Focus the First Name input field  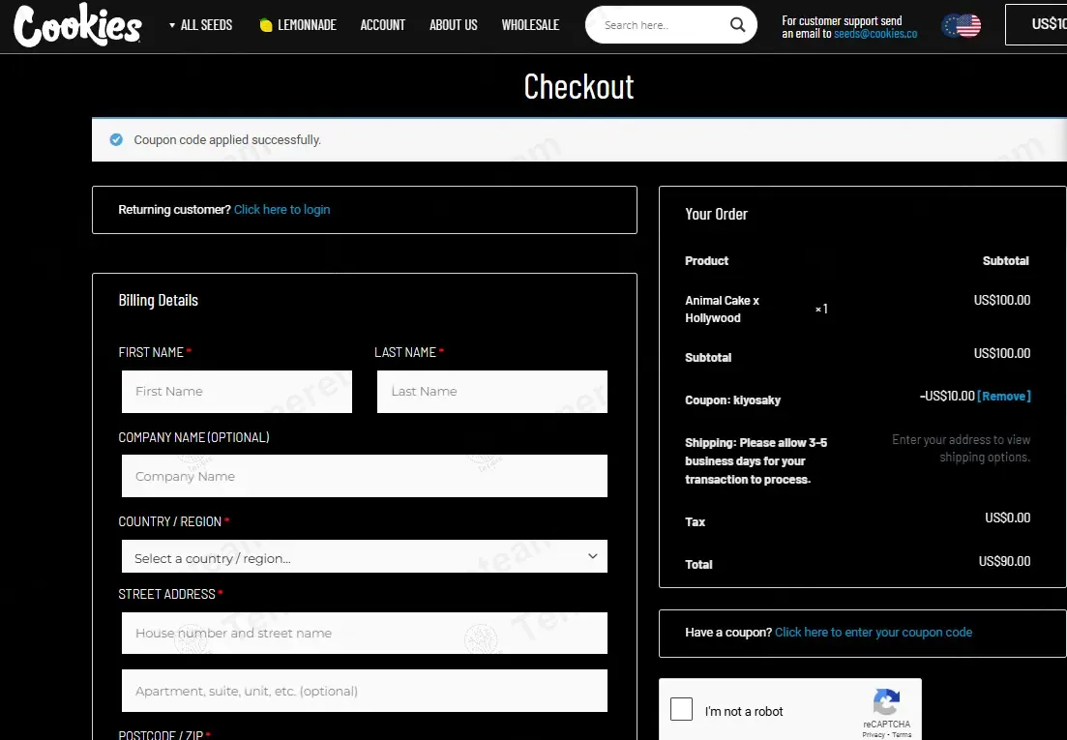tap(237, 392)
